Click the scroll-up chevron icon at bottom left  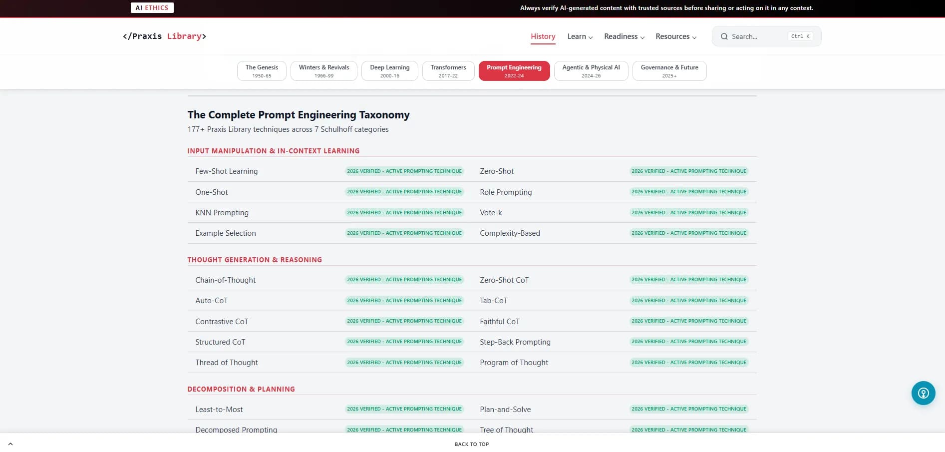pos(10,444)
